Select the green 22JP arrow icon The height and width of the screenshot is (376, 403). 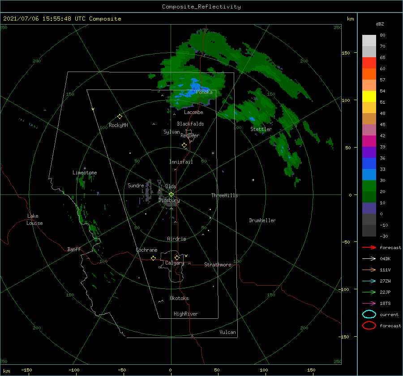[x=369, y=292]
